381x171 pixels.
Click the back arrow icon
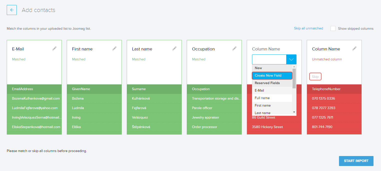12,10
